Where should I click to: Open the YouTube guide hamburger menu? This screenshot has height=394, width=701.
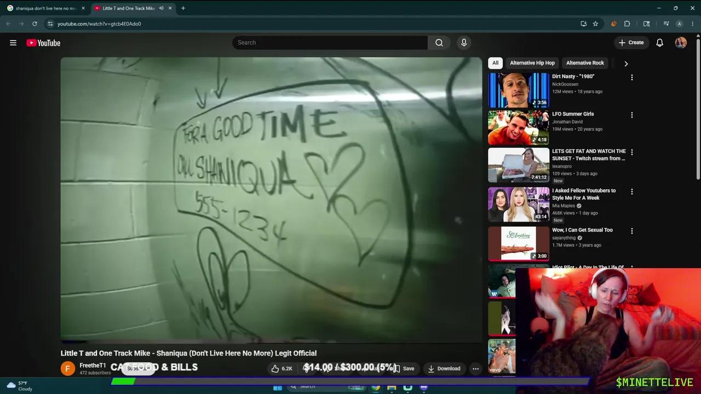point(13,43)
